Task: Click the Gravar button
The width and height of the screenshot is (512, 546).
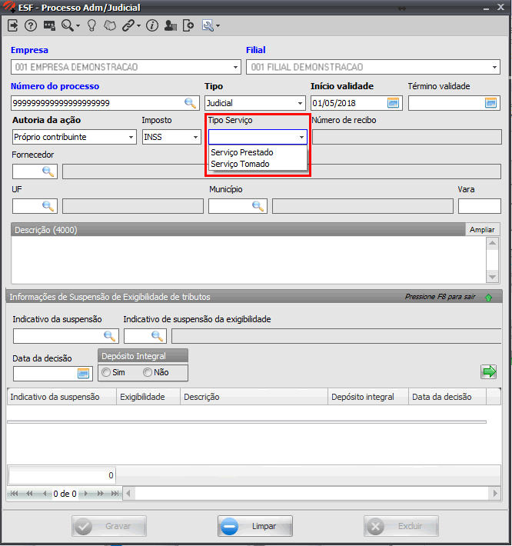Action: pyautogui.click(x=109, y=526)
